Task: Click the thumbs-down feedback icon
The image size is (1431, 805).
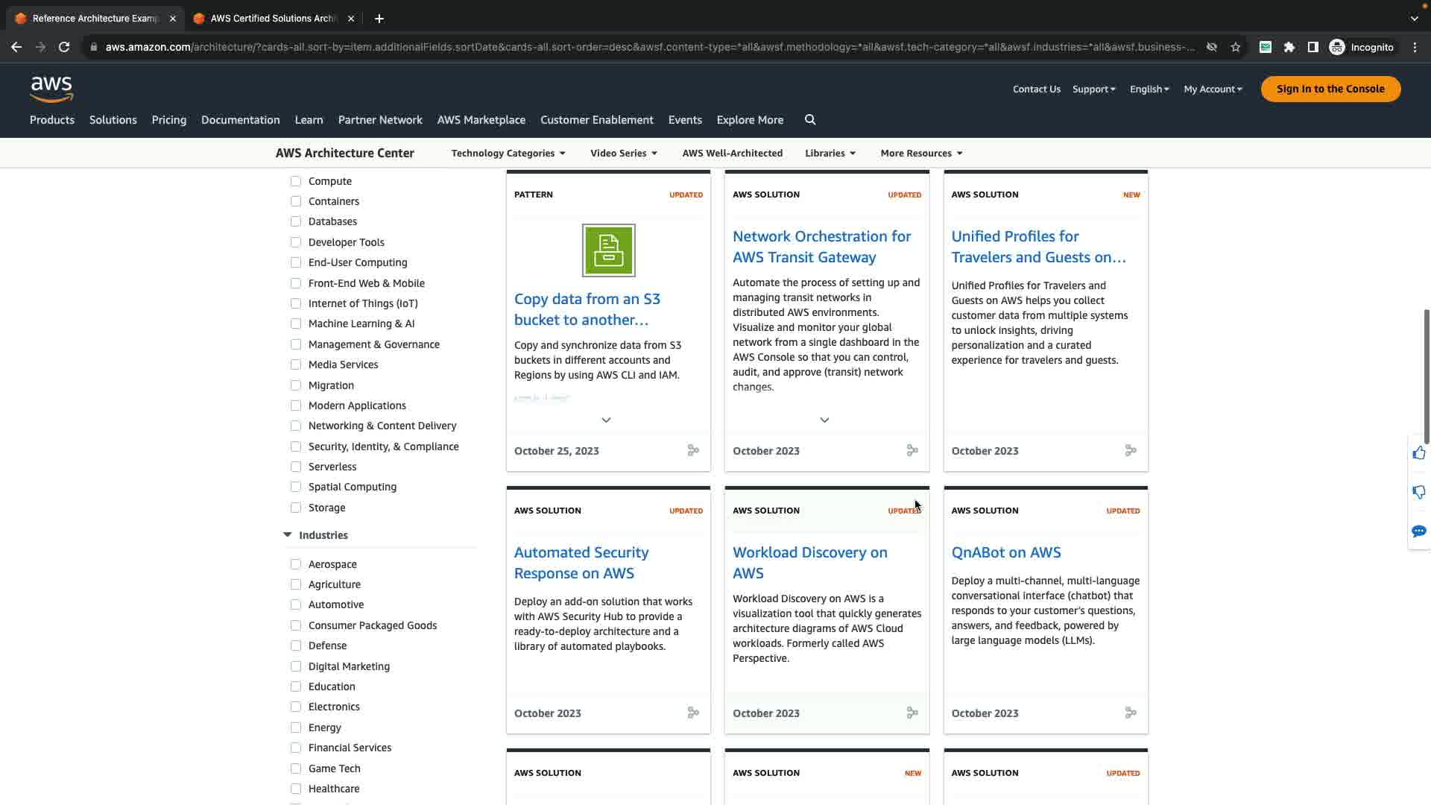Action: [1418, 492]
